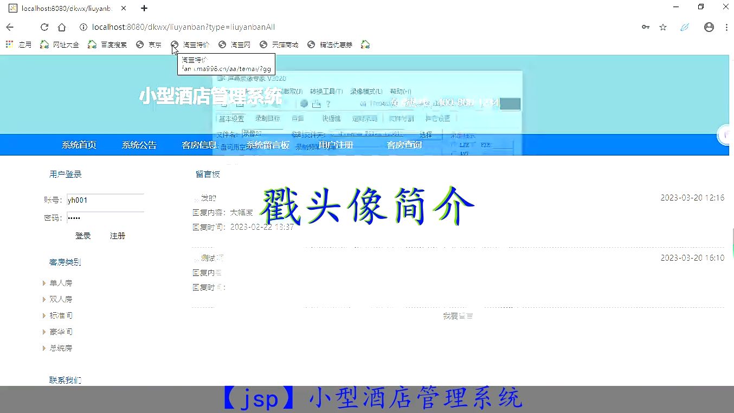Switch to 定时录制 tab in recorder window
Image resolution: width=734 pixels, height=413 pixels.
click(x=364, y=118)
